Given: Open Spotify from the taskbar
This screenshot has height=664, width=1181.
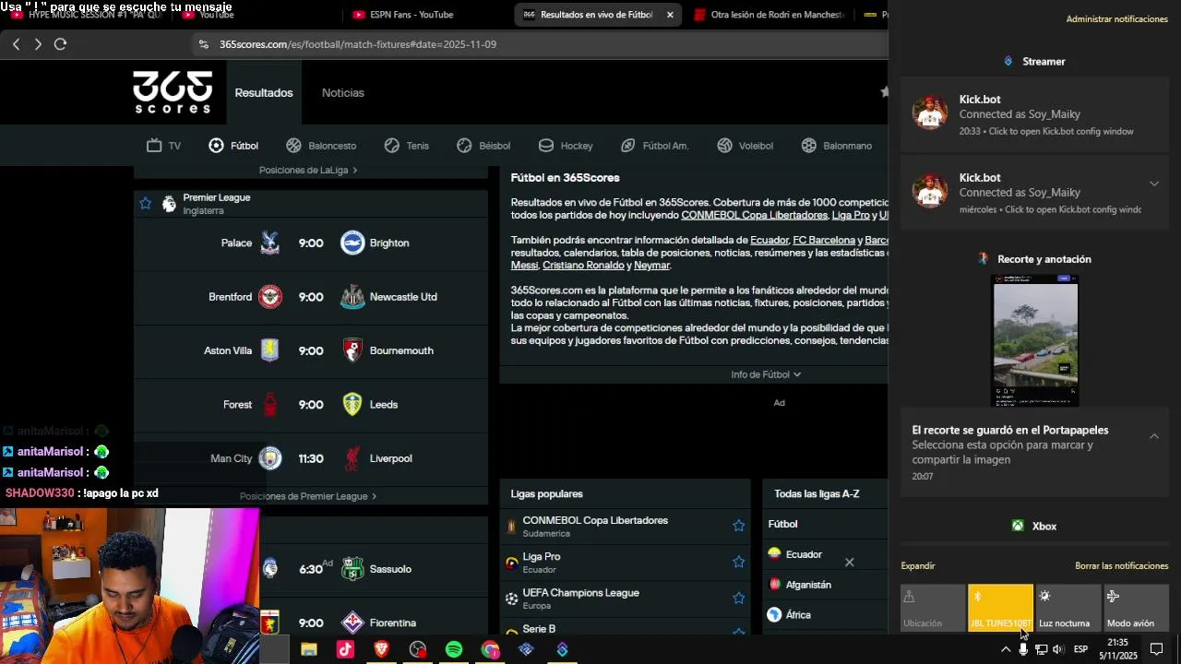Looking at the screenshot, I should tap(454, 649).
